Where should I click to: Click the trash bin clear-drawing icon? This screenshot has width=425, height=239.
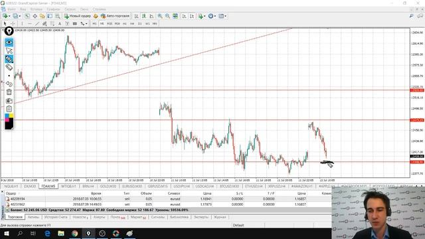tap(9, 92)
